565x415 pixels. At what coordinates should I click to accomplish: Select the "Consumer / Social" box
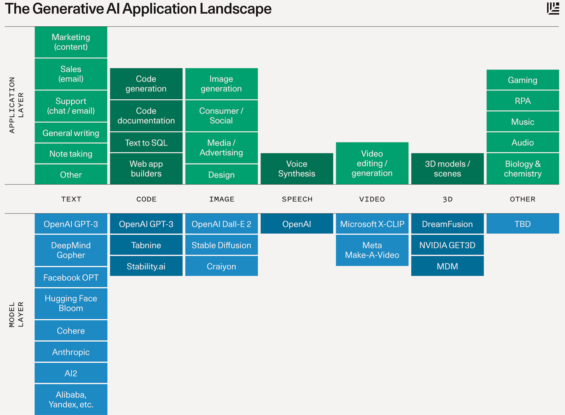pos(222,116)
